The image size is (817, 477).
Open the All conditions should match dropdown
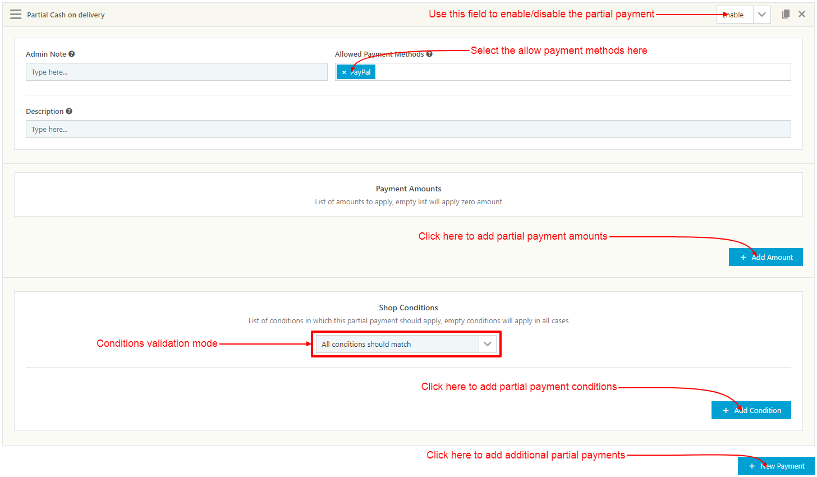click(x=397, y=344)
